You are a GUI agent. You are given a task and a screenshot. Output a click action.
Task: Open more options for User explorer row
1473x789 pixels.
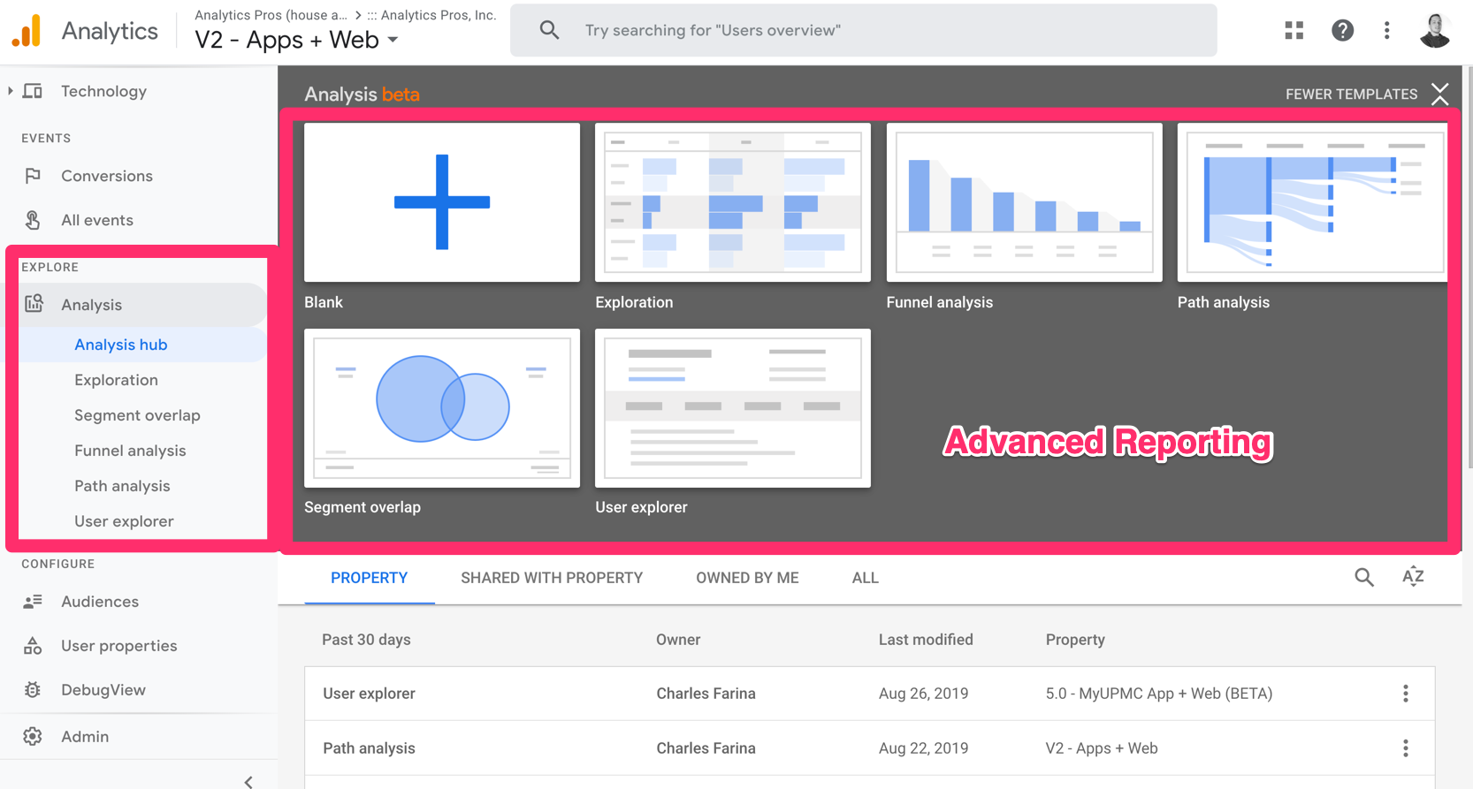[1406, 694]
